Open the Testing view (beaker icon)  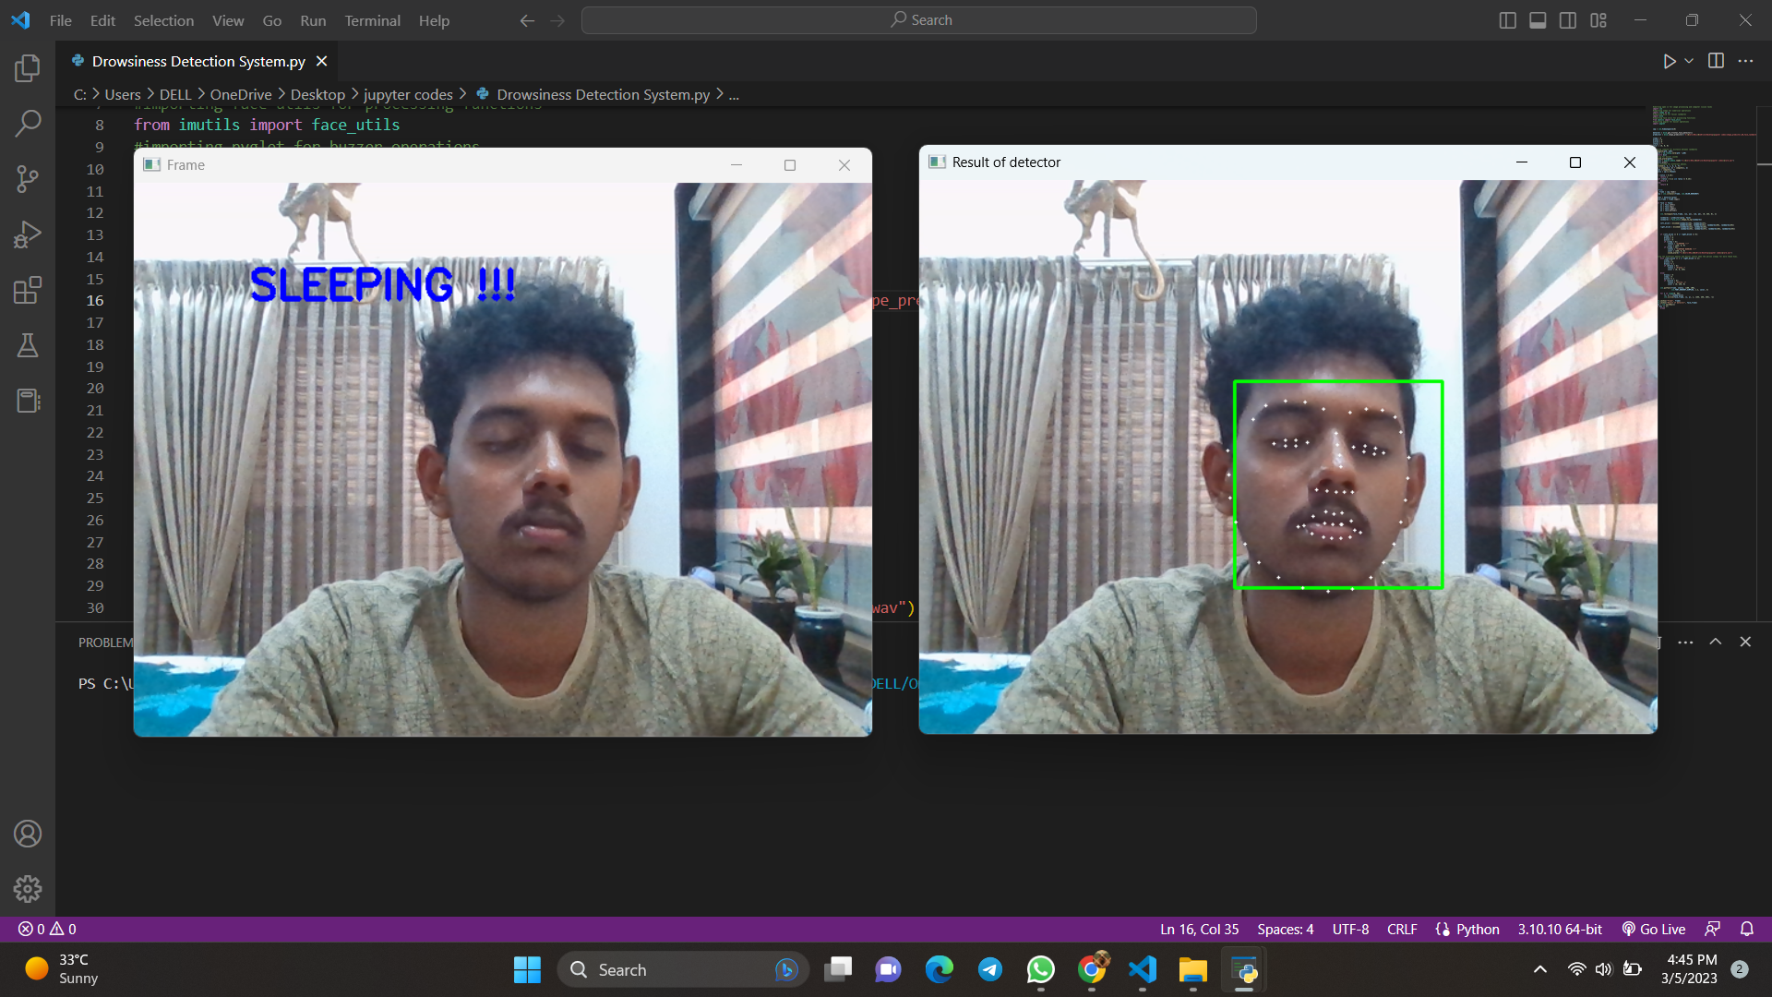[x=28, y=345]
